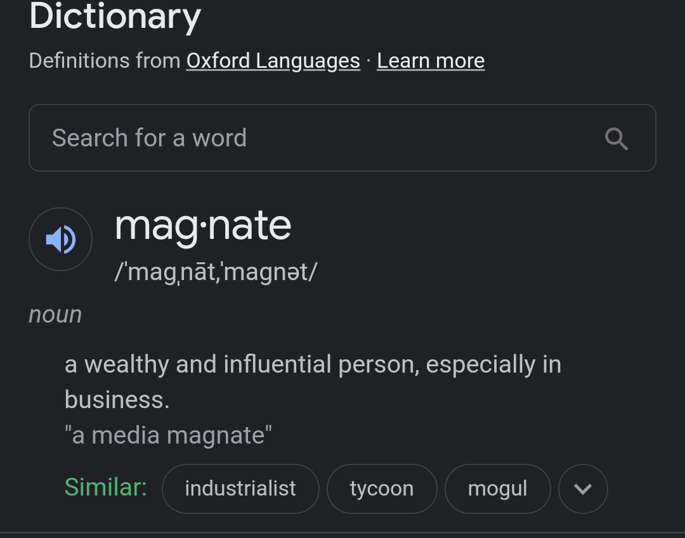The image size is (685, 538).
Task: Click the noun part-of-speech label
Action: (55, 314)
